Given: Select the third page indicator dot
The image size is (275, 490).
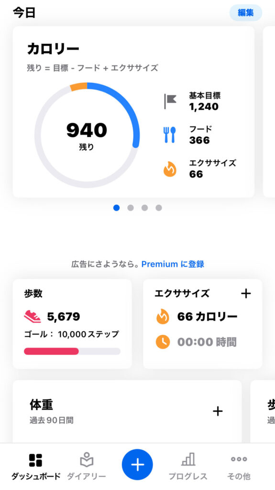Looking at the screenshot, I should point(144,208).
